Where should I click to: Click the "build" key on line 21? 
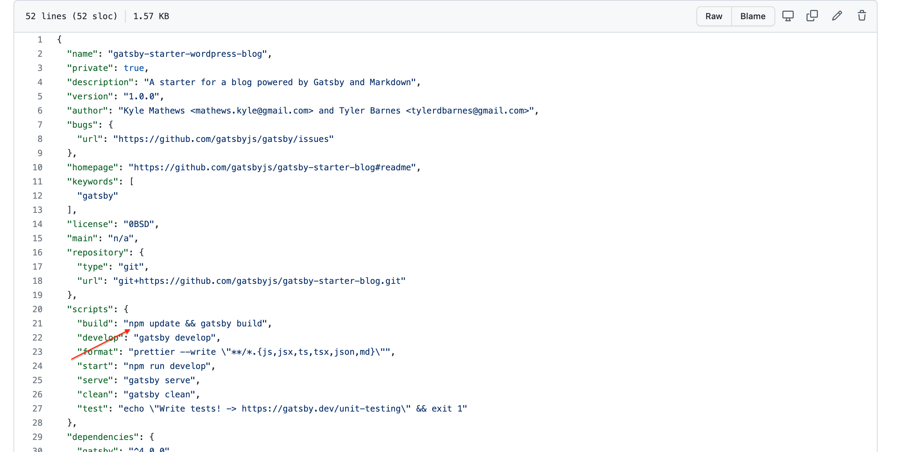click(x=95, y=324)
